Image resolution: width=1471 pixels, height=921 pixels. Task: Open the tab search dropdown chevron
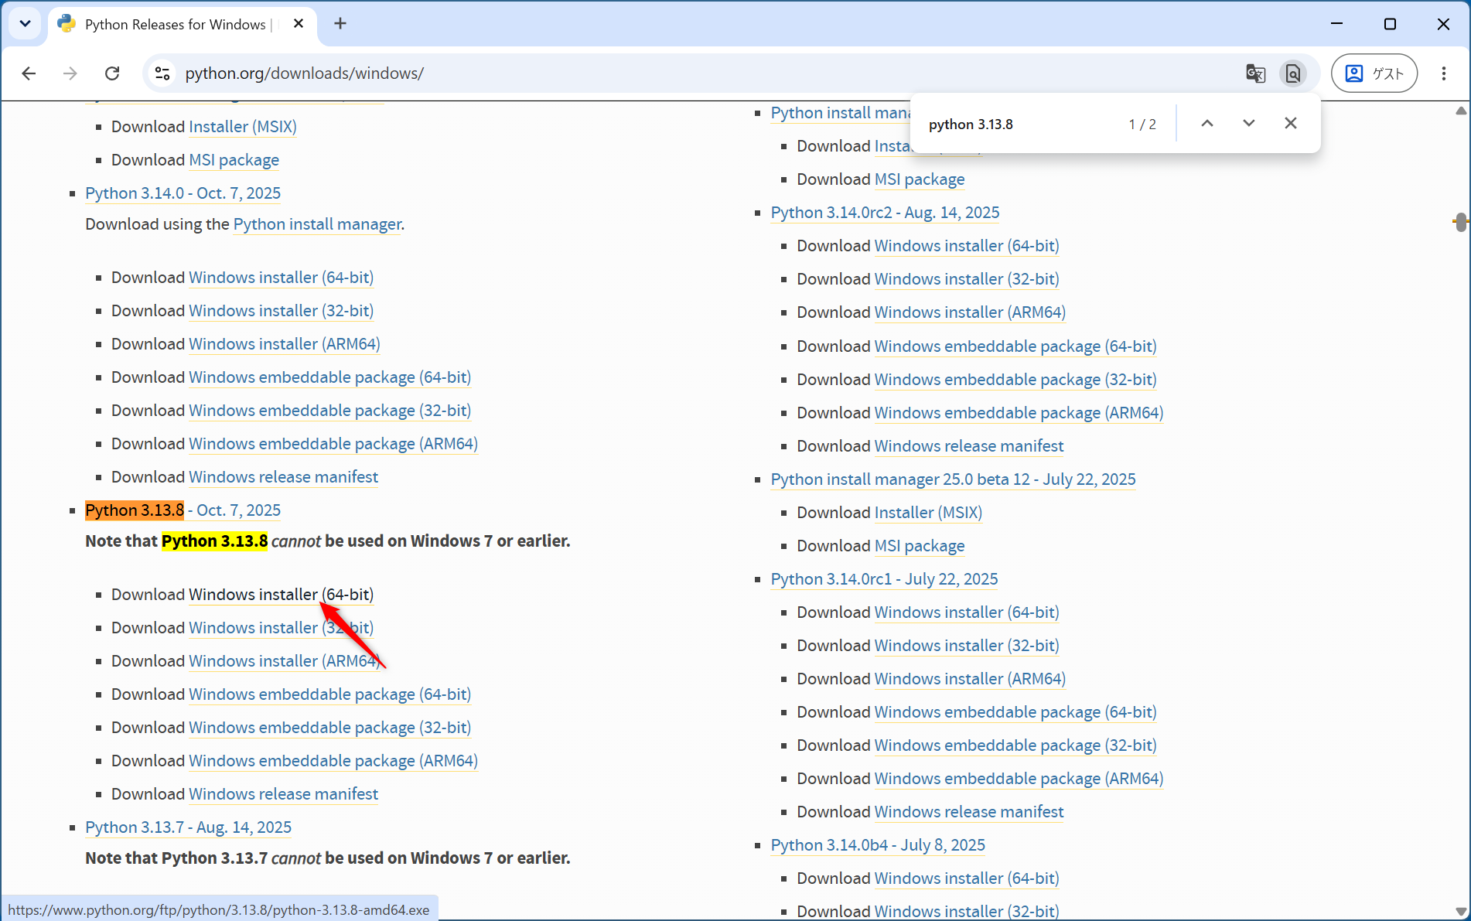click(x=25, y=24)
